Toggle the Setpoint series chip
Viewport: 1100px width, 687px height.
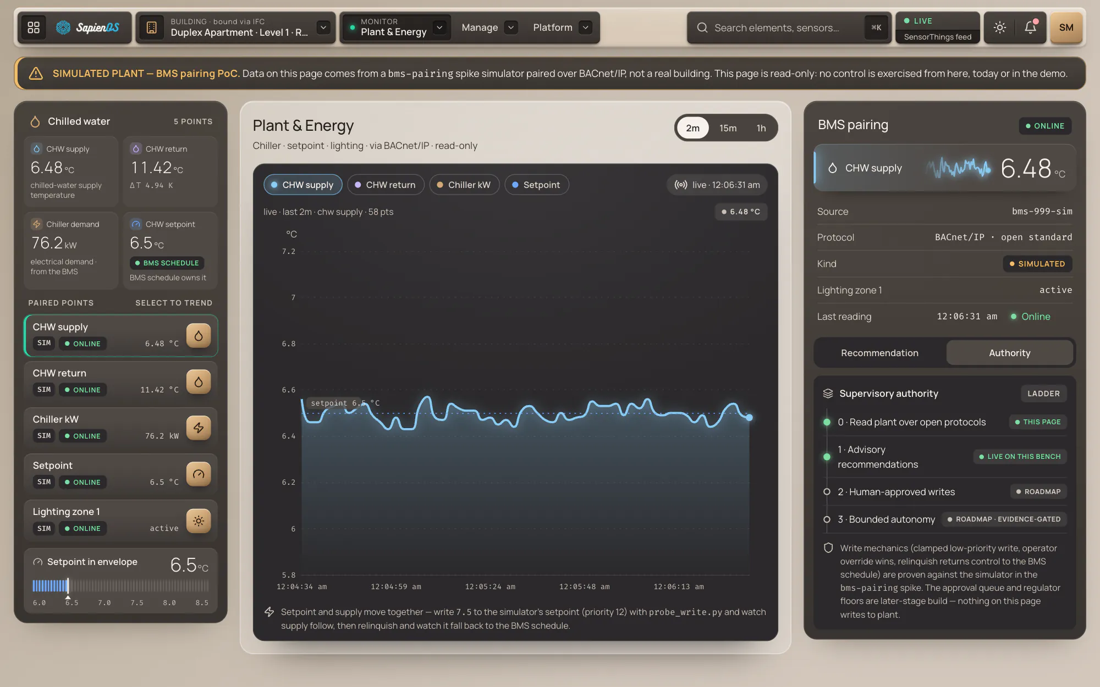coord(536,185)
